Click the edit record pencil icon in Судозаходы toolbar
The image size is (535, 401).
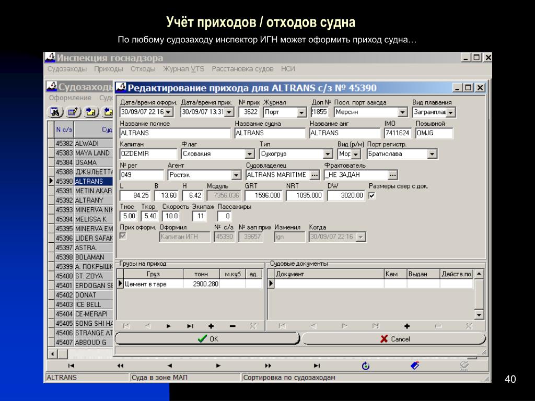(73, 112)
